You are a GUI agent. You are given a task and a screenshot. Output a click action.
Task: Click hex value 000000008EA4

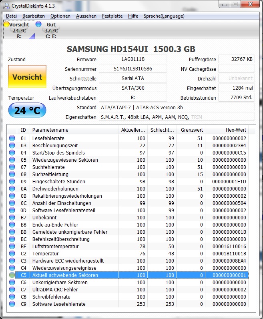229,261
